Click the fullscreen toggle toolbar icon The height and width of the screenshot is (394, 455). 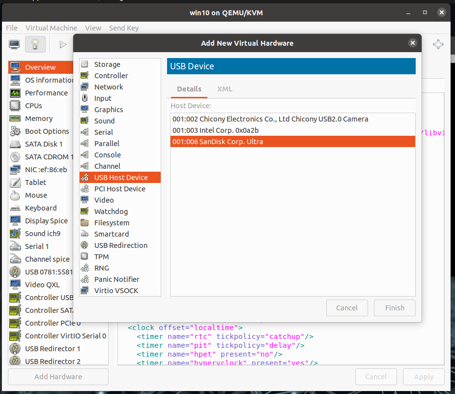click(x=438, y=44)
